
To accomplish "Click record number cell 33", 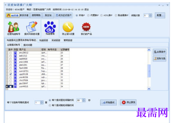I will pos(65,83).
